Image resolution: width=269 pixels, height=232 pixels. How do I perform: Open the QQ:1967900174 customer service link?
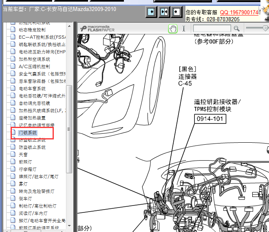pyautogui.click(x=239, y=12)
